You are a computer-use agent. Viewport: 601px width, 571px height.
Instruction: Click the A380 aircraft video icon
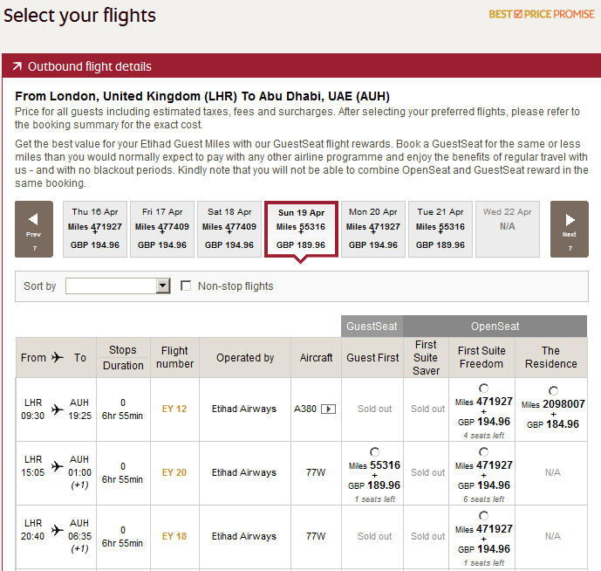click(328, 409)
